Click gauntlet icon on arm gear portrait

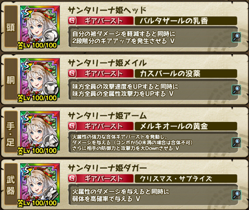[x=51, y=141]
